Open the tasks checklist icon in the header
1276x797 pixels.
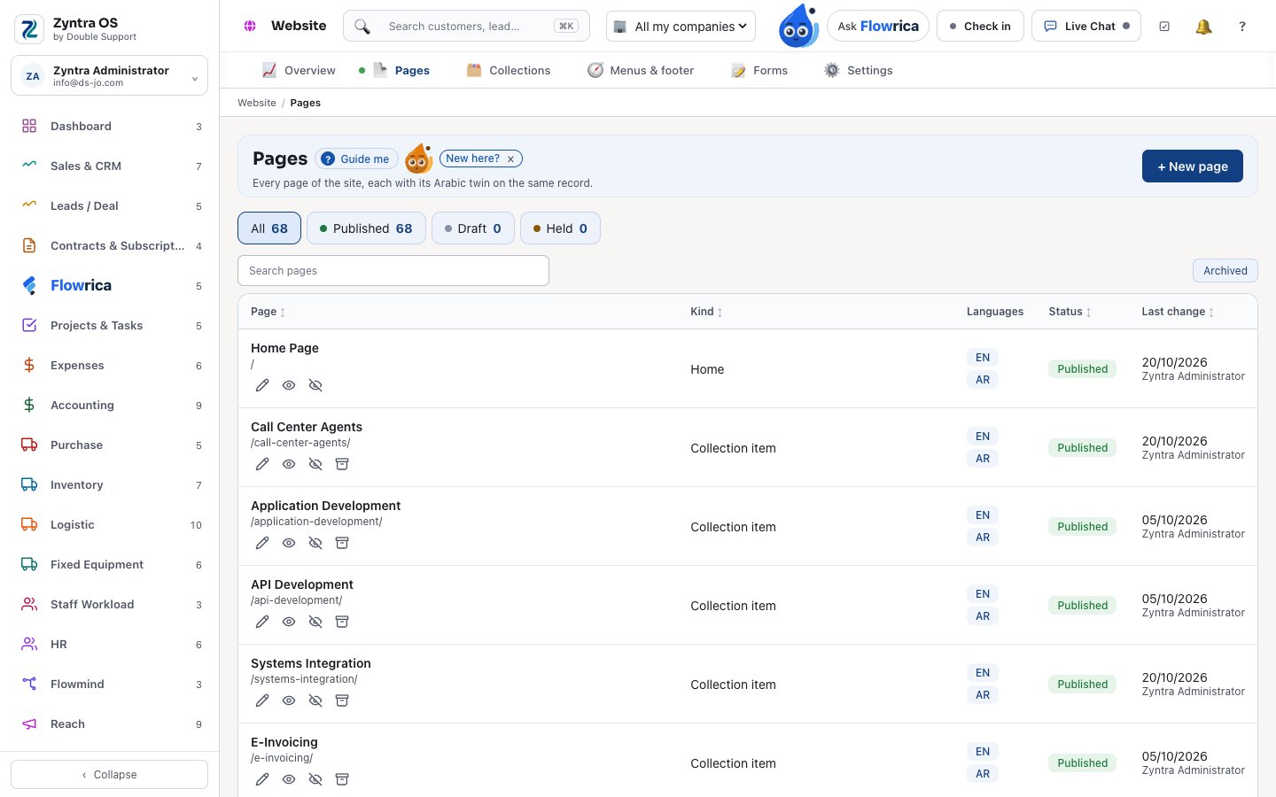(x=1164, y=27)
